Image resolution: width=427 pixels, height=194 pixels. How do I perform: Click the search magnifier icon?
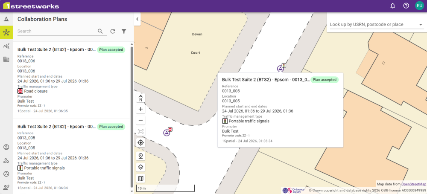tap(100, 31)
